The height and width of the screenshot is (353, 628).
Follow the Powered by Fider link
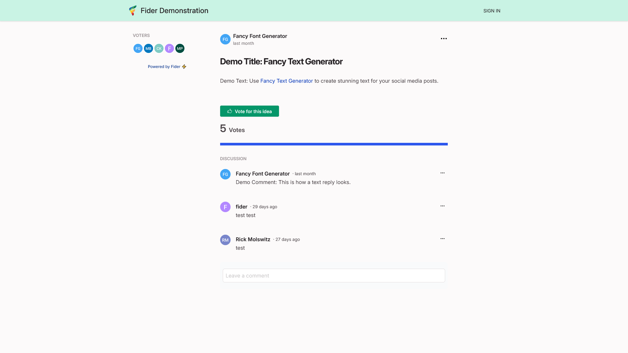coord(167,67)
